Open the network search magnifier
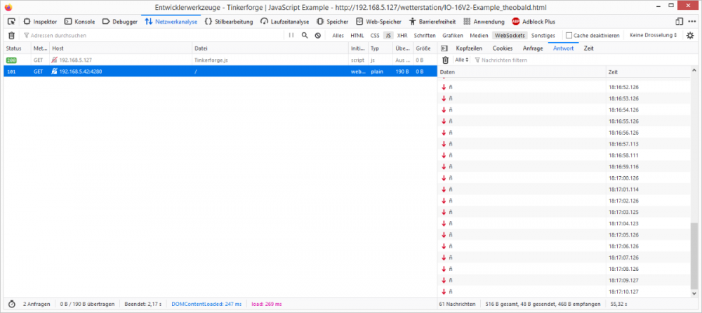Viewport: 702px width, 313px height. [x=305, y=35]
